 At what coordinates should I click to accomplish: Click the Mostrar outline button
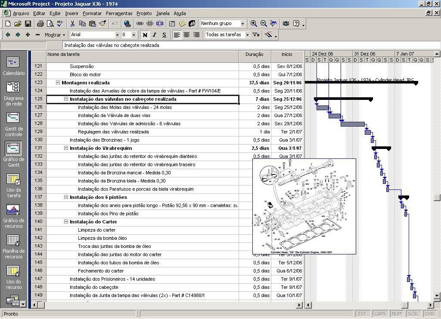coord(55,35)
